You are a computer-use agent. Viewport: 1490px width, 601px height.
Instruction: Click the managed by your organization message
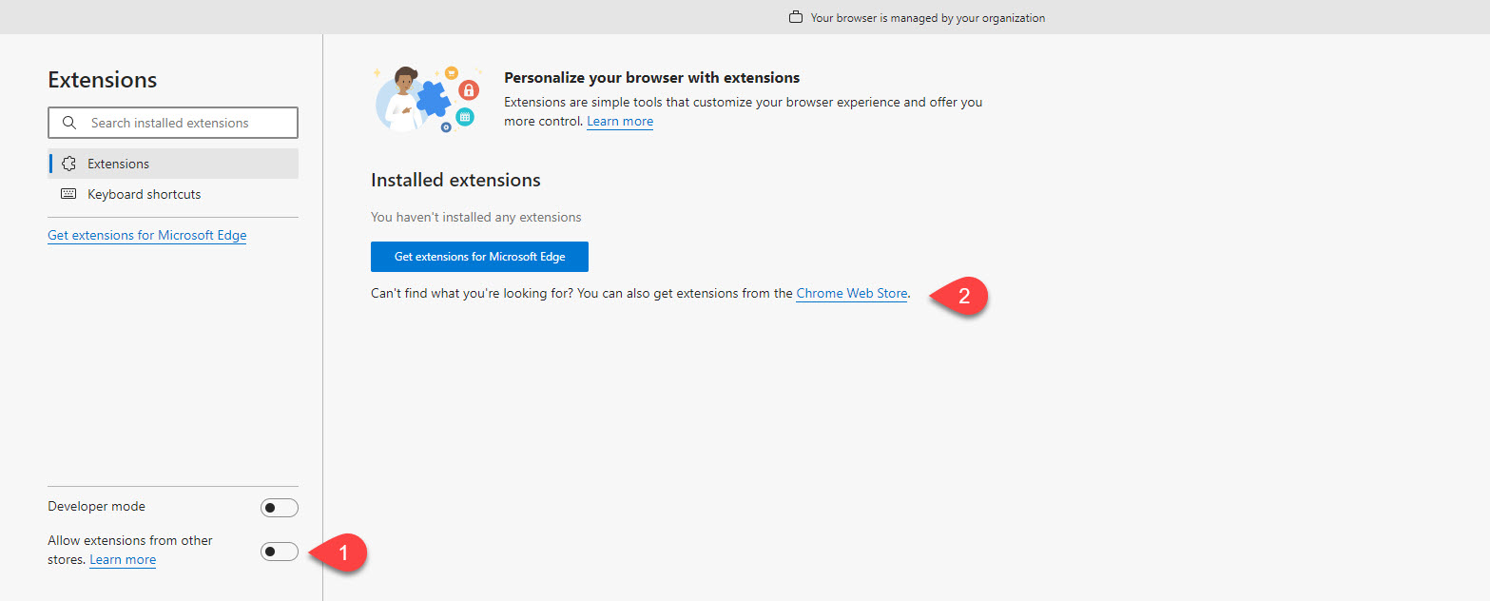pos(927,17)
